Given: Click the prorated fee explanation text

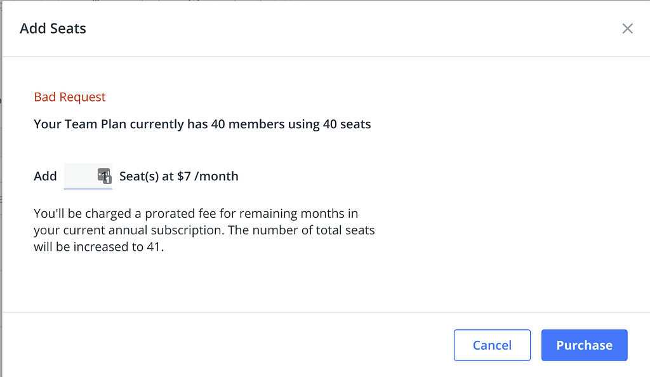Looking at the screenshot, I should [190, 213].
